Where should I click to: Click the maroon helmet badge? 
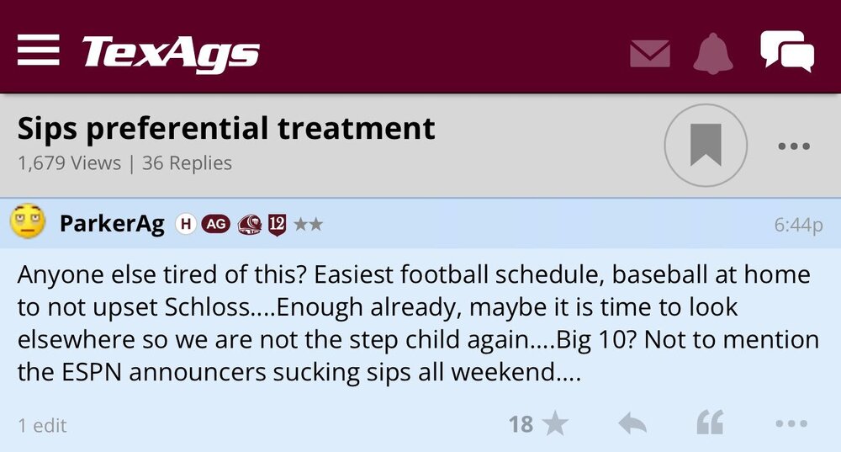[250, 225]
